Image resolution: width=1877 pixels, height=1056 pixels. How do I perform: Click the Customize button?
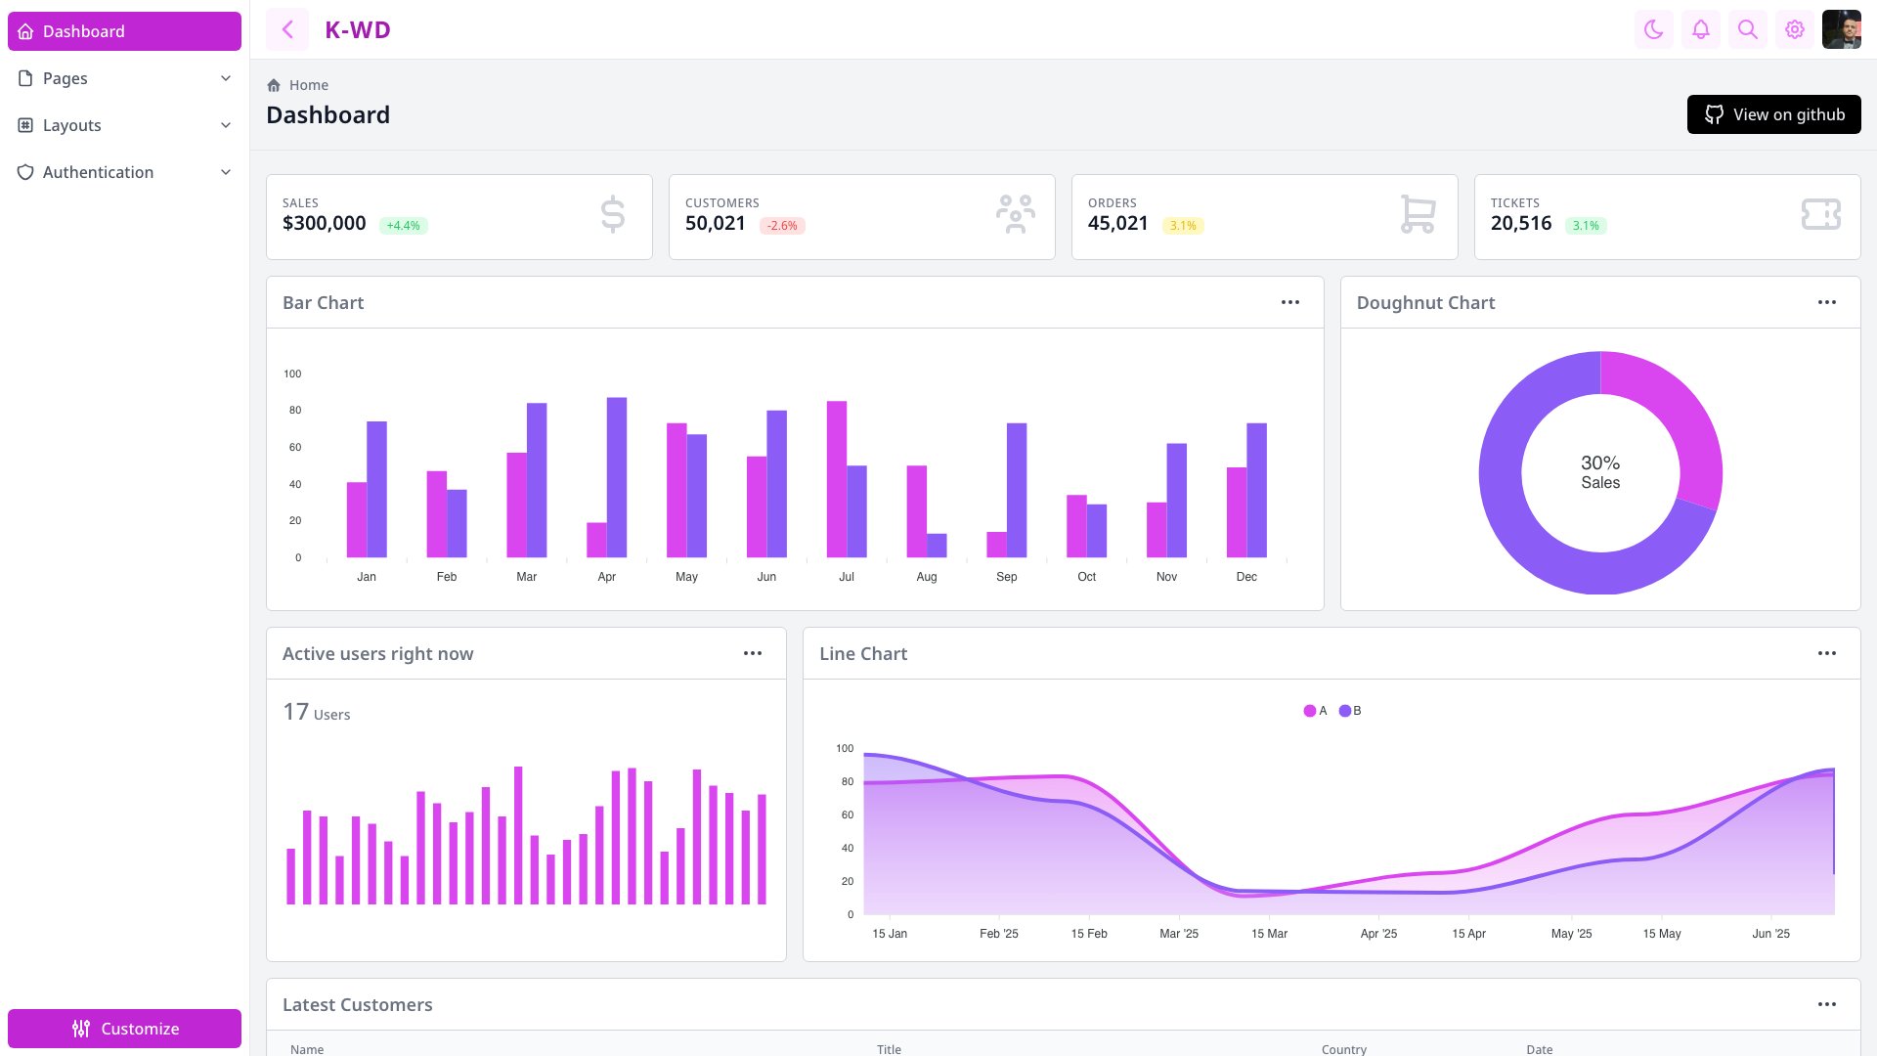click(x=124, y=1028)
